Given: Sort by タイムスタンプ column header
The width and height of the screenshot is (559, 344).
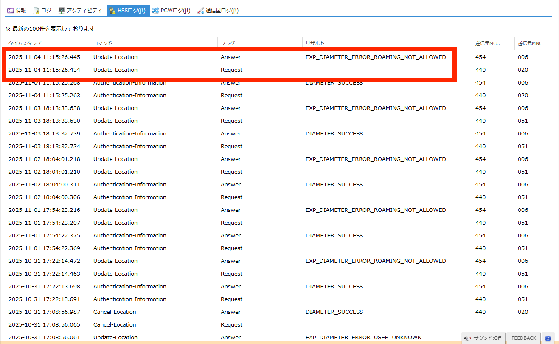Looking at the screenshot, I should coord(25,43).
